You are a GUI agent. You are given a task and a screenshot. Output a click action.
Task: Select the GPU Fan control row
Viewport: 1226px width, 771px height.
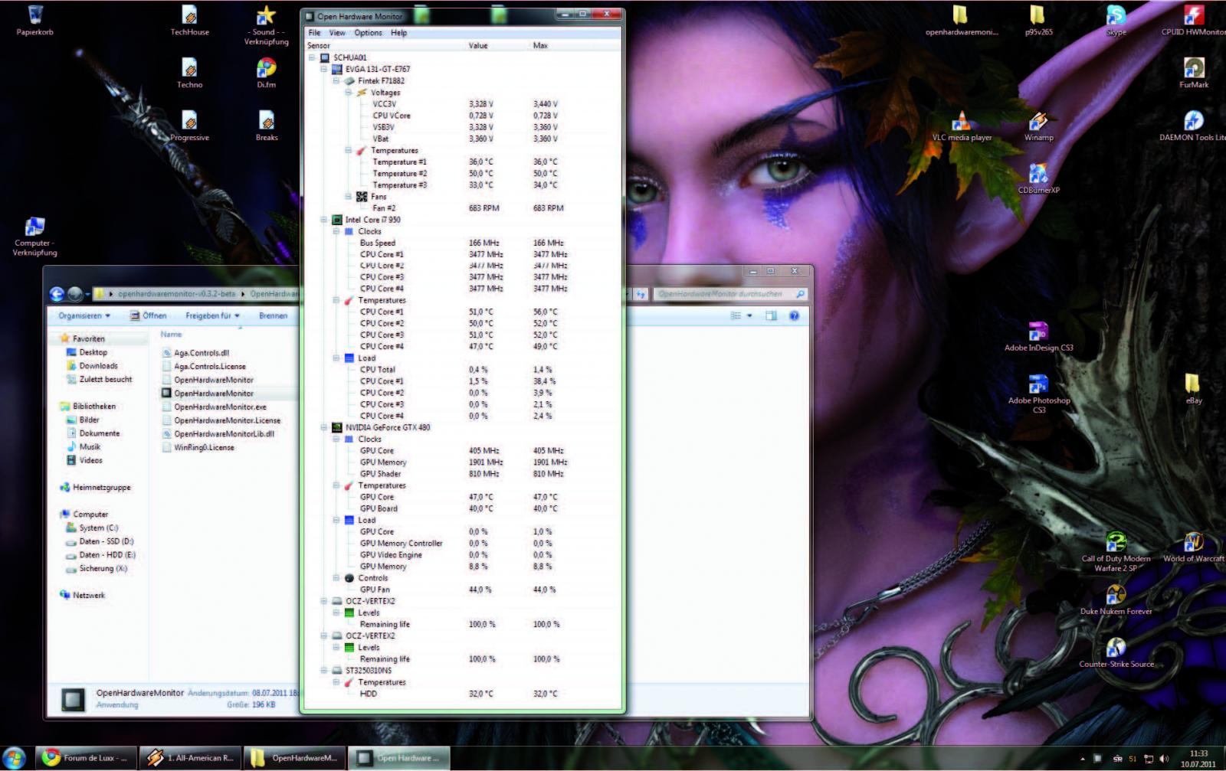click(x=464, y=590)
